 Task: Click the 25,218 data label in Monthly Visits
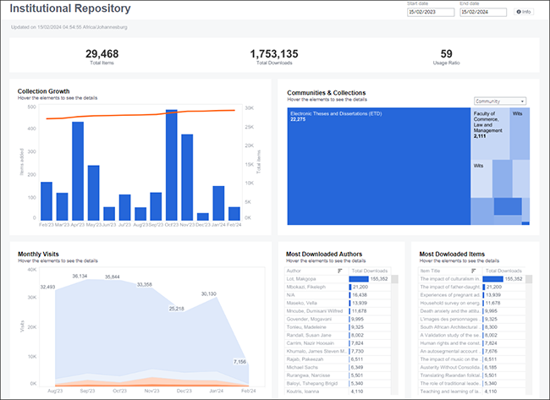(177, 309)
